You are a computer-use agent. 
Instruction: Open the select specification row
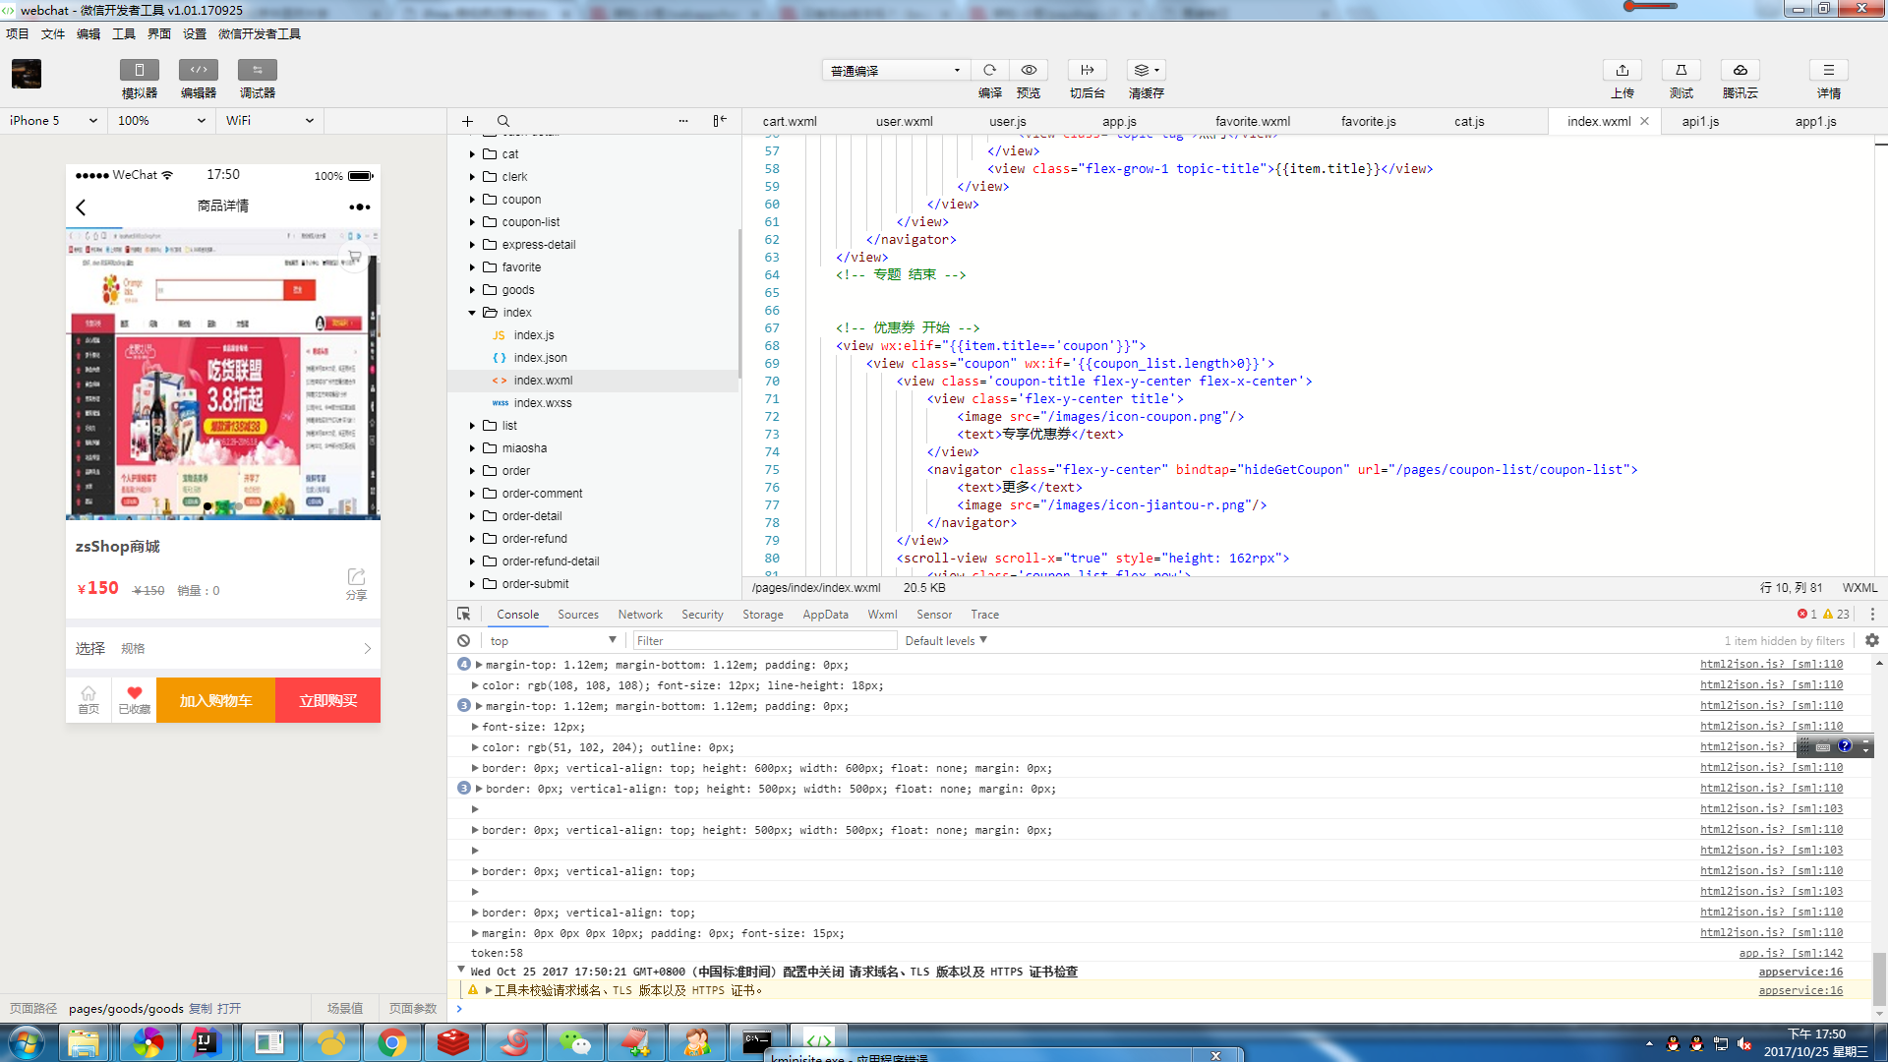click(223, 648)
